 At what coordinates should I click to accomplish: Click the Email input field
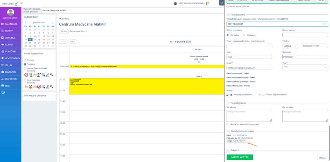(250, 68)
